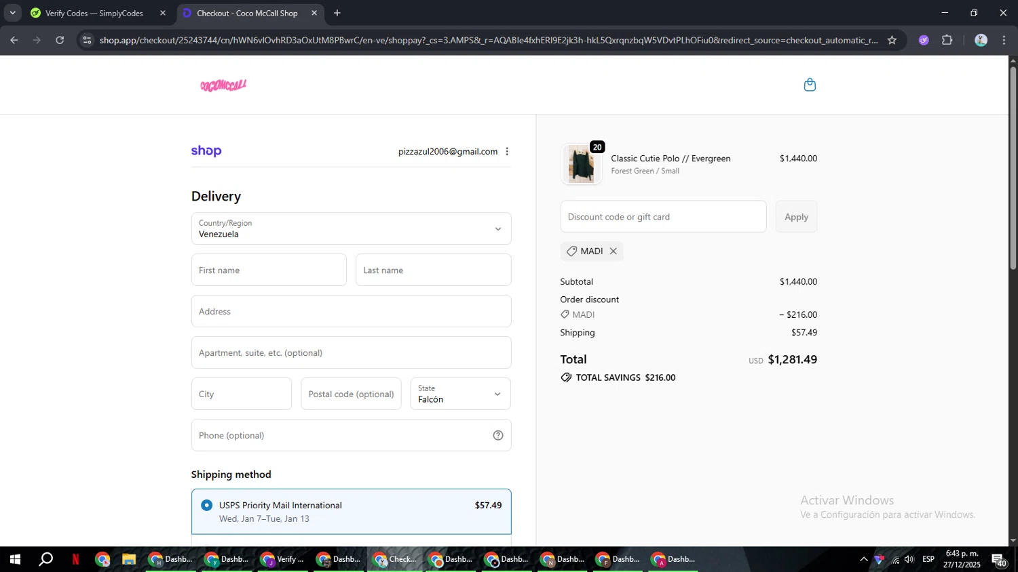The height and width of the screenshot is (572, 1018).
Task: Click the pizzazul2006@gmail.com account email
Action: point(448,152)
